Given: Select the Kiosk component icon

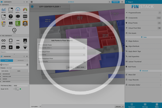Looking at the screenshot, I should pos(25,16).
